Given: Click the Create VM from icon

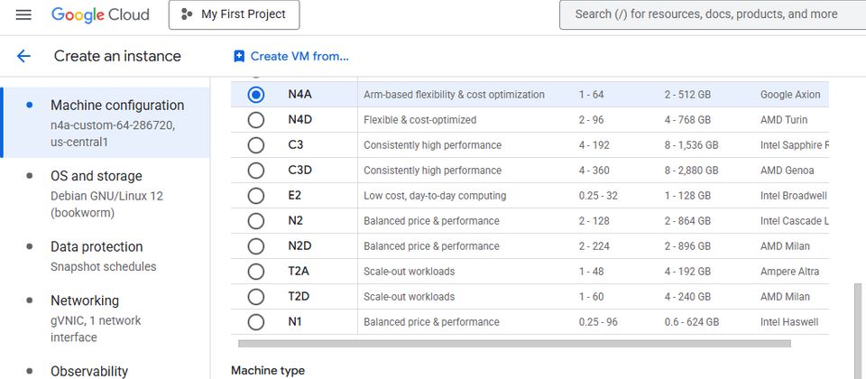Looking at the screenshot, I should pos(239,56).
